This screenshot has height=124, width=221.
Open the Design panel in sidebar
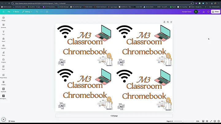point(3,19)
